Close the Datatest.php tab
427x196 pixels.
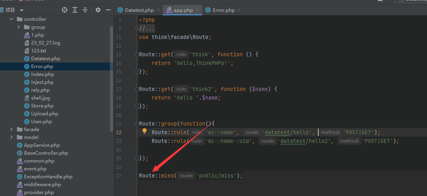point(158,10)
